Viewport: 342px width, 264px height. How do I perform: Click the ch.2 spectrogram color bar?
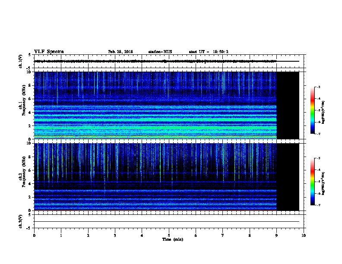312,182
